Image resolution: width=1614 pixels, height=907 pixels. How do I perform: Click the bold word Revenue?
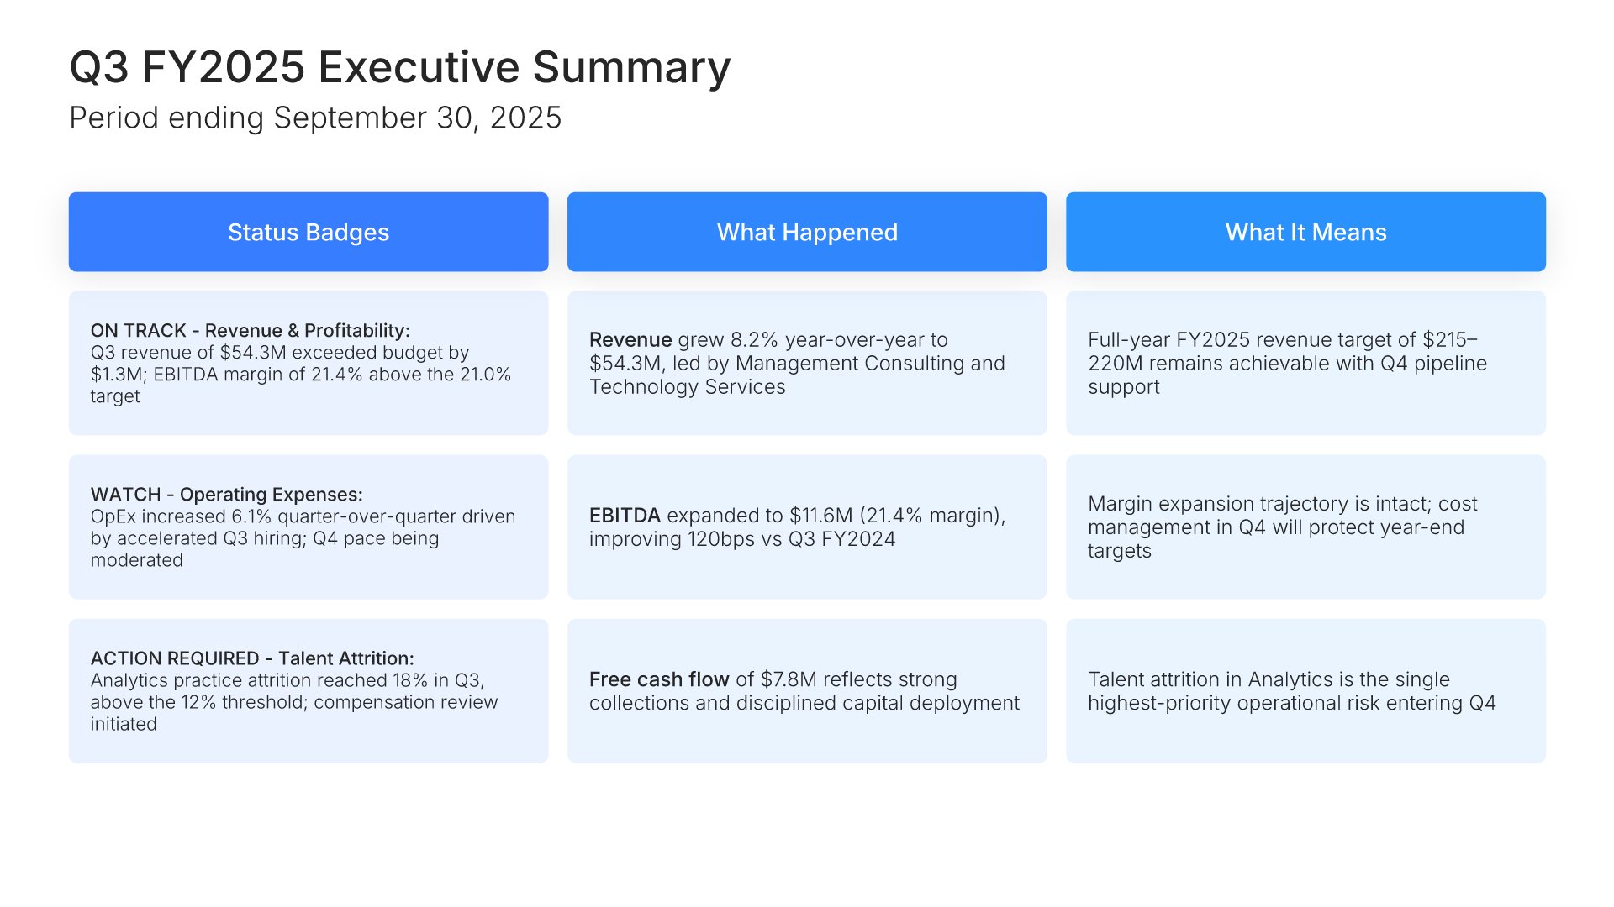630,339
